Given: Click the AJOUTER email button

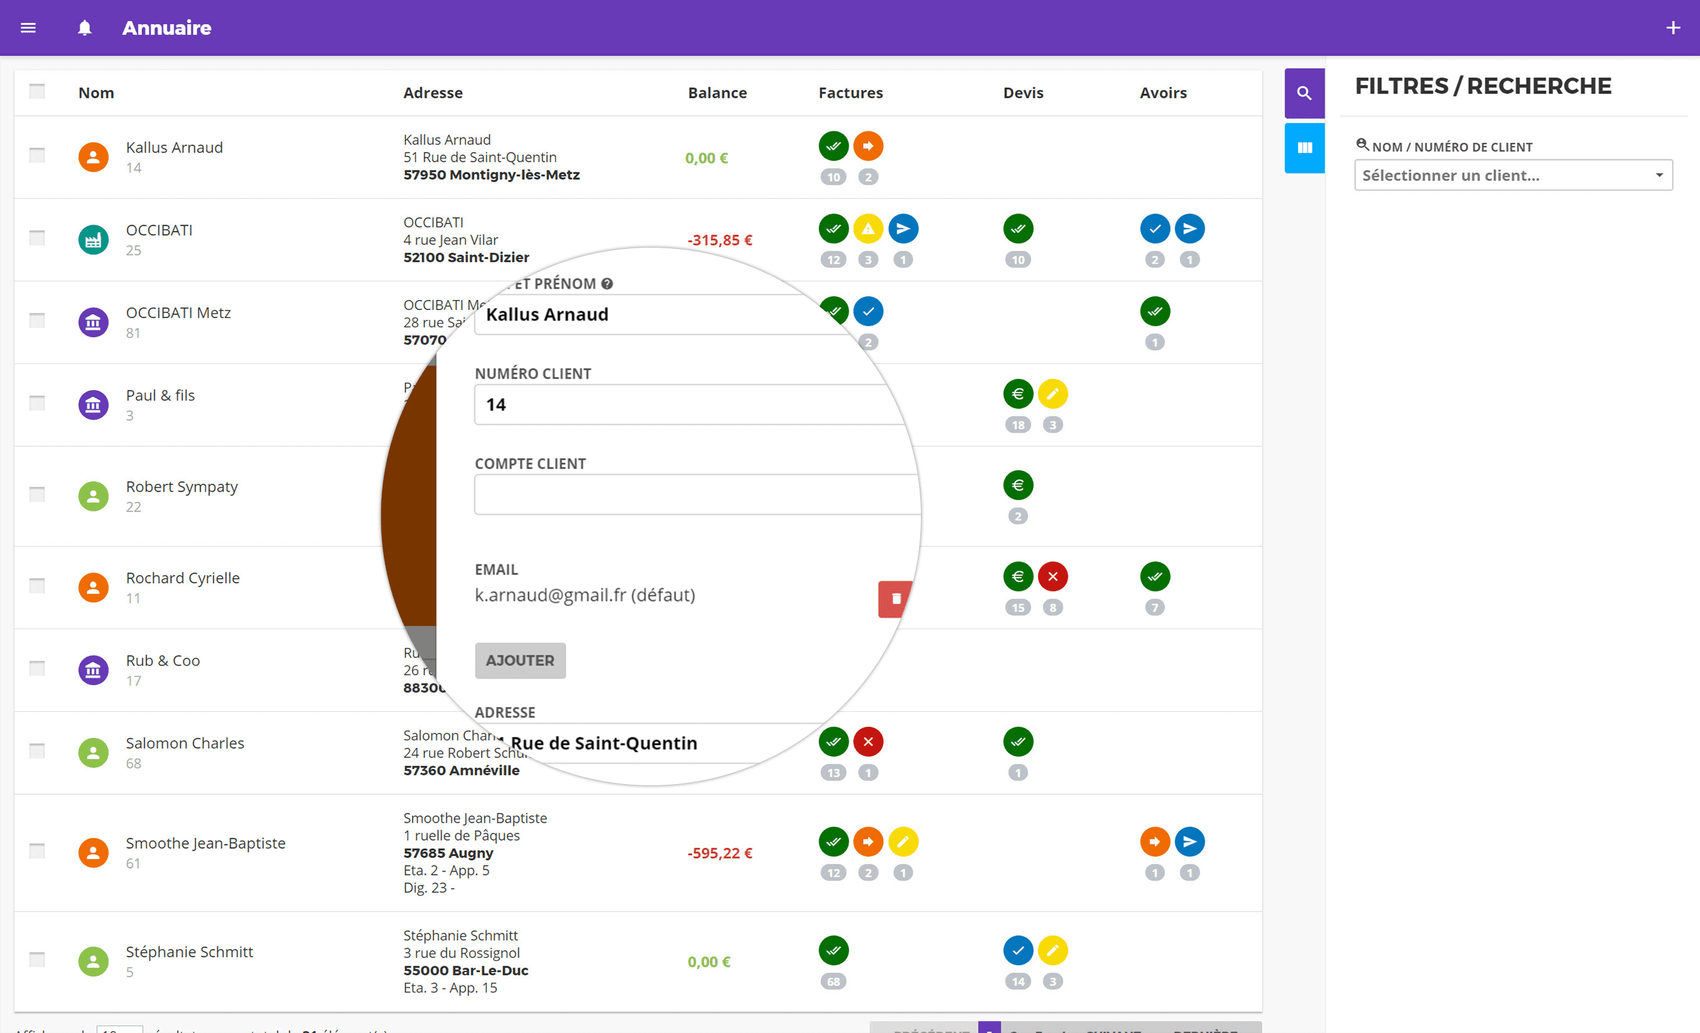Looking at the screenshot, I should coord(520,661).
